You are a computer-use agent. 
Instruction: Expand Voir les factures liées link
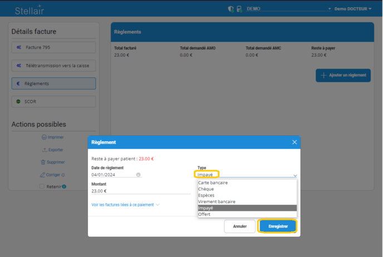(x=125, y=205)
